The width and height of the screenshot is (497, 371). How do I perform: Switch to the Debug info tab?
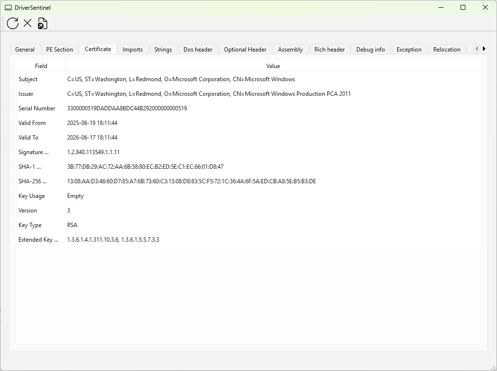pos(370,50)
